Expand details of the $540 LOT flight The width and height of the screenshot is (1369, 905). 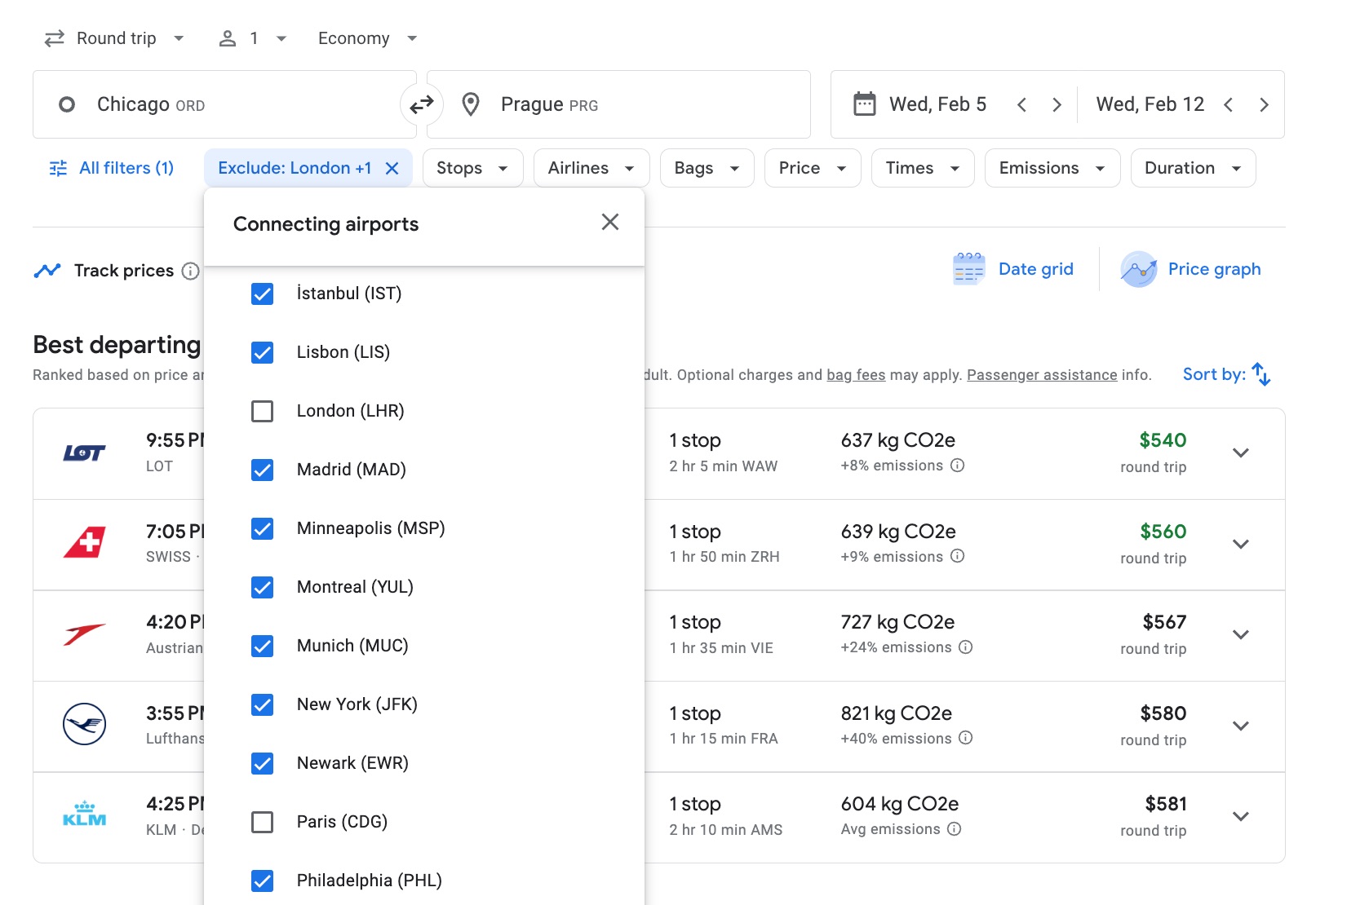coord(1241,453)
